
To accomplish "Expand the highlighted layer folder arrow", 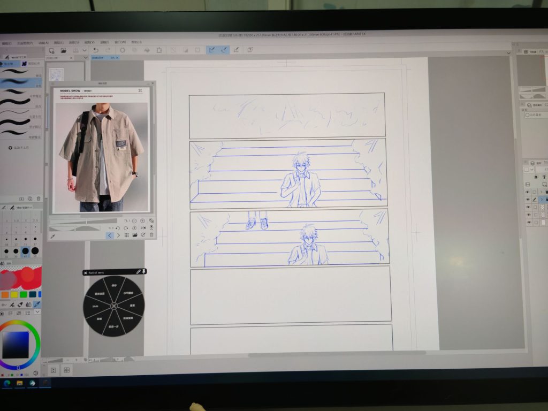I will [542, 200].
